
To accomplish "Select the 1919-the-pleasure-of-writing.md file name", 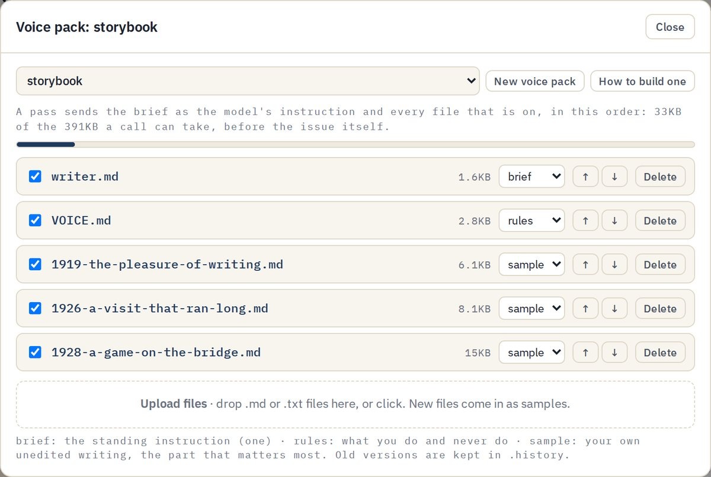I will tap(167, 264).
